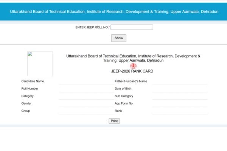Click the 'Gender' label
Screen dimensions: 227x151
(x=26, y=103)
